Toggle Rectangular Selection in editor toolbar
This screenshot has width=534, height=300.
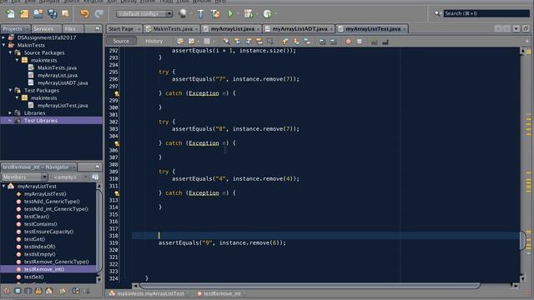(x=270, y=42)
